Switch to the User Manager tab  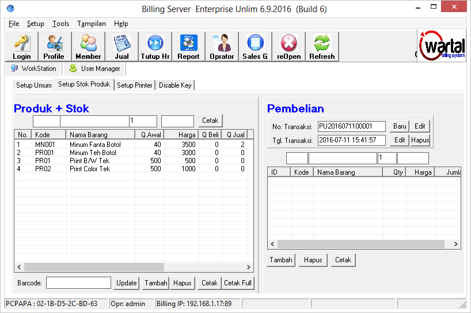click(x=94, y=69)
